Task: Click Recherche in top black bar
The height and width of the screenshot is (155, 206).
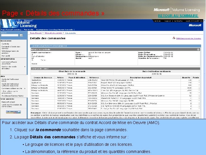Action: tap(178, 21)
